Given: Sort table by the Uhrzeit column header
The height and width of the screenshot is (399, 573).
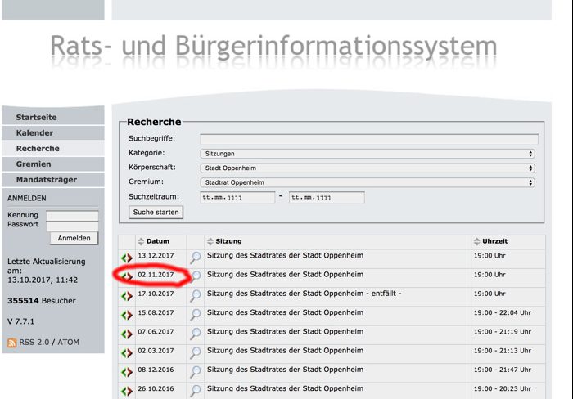Looking at the screenshot, I should tap(495, 241).
